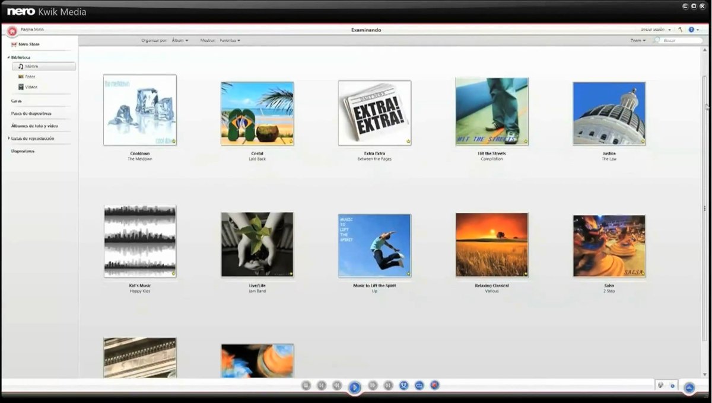712x403 pixels.
Task: Toggle shuffle playback mode
Action: point(404,385)
